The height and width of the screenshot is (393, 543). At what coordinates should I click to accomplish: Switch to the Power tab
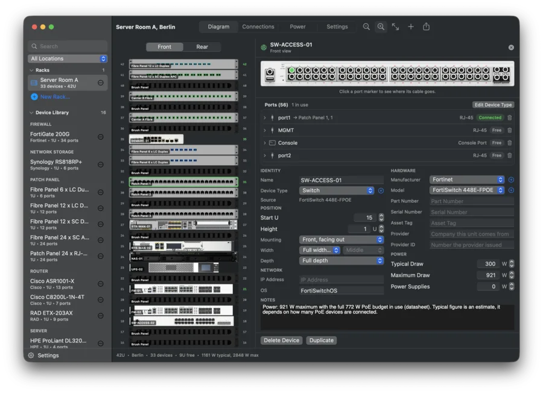coord(297,27)
